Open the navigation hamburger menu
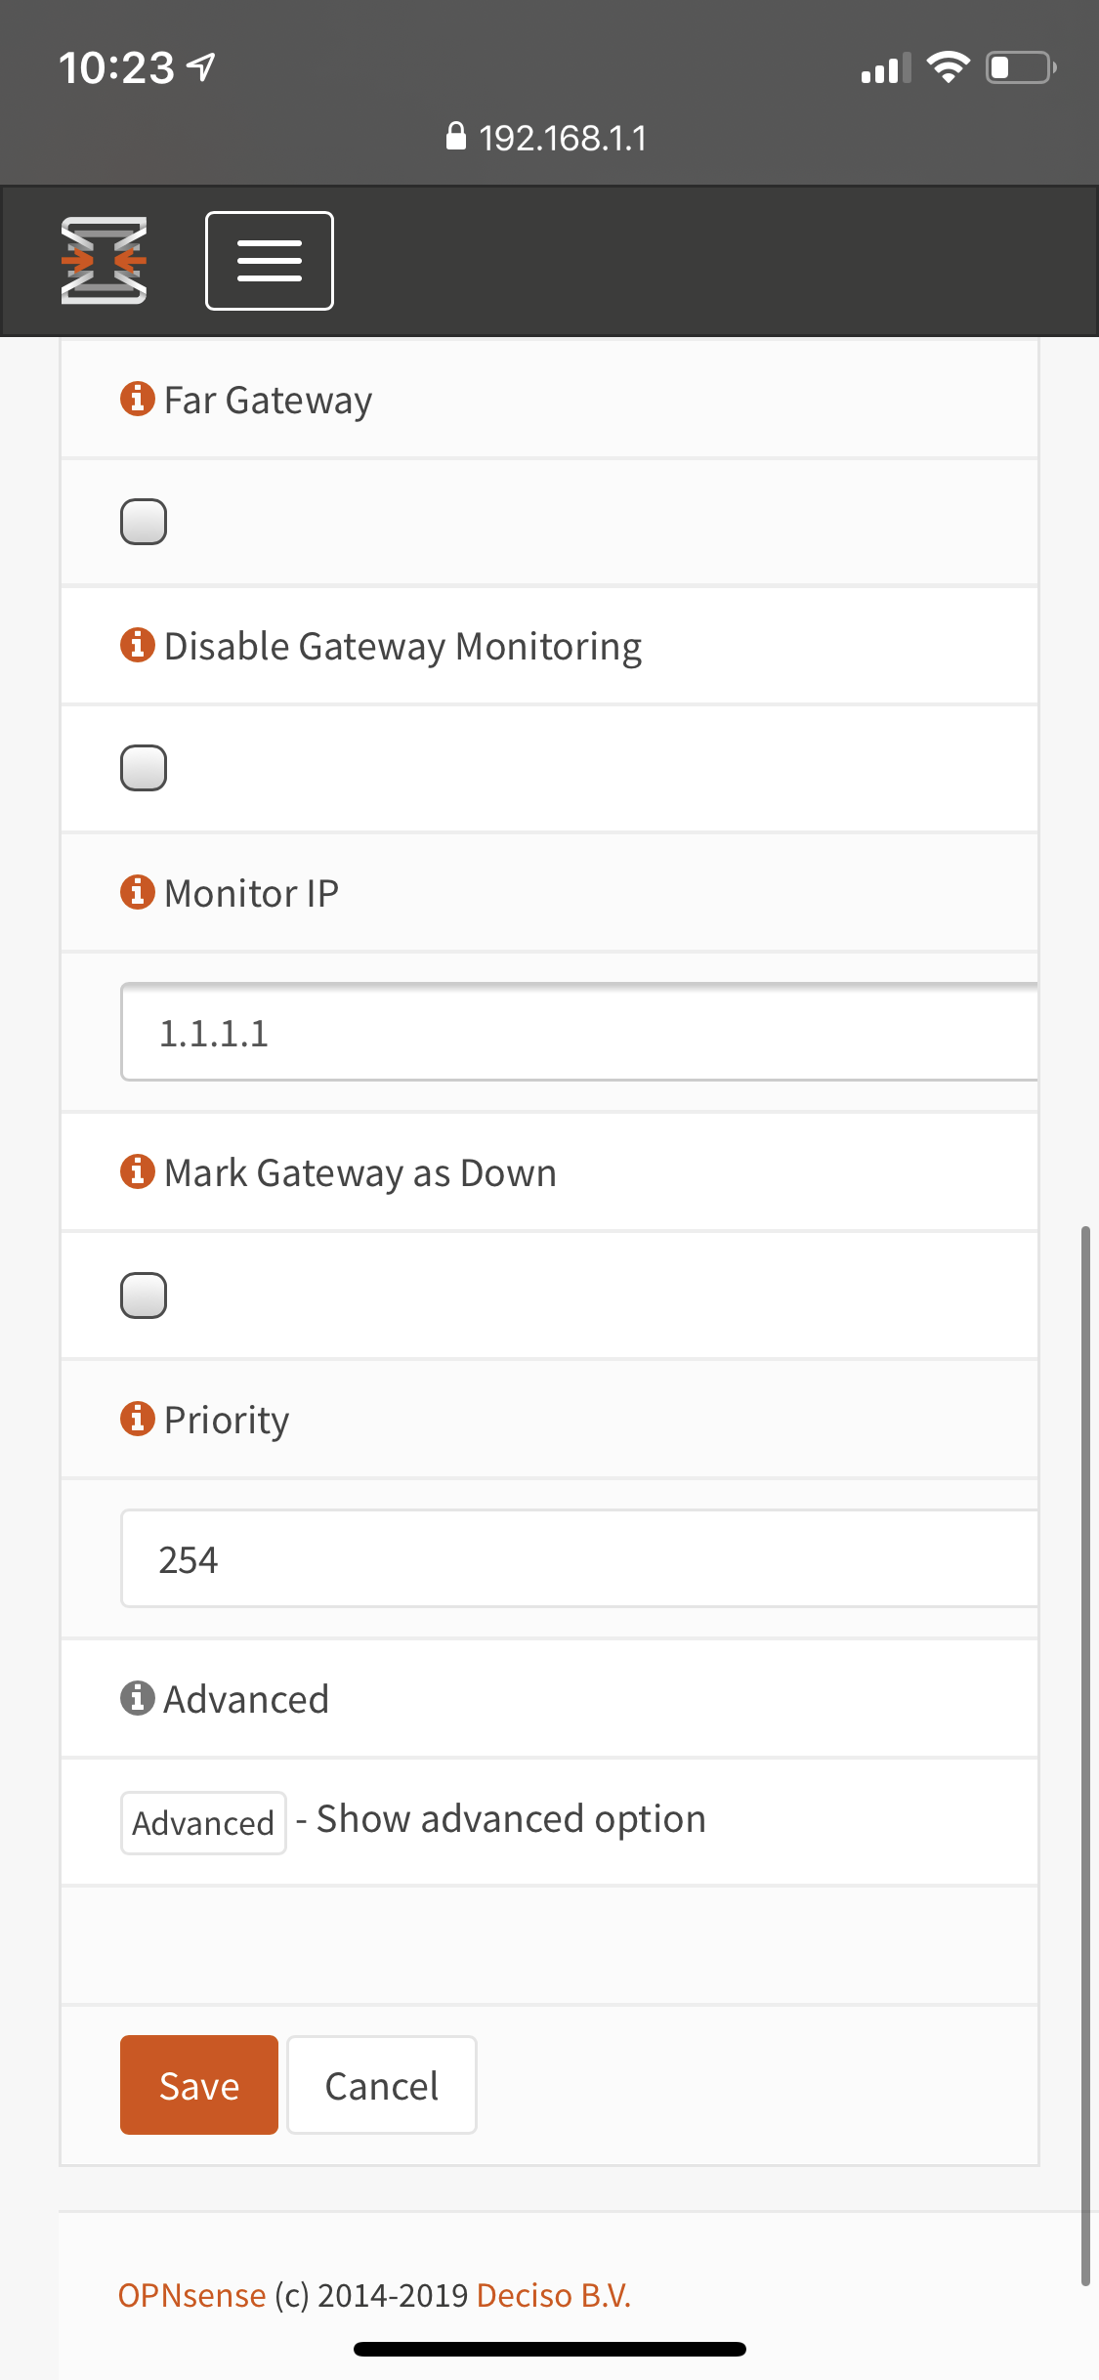The image size is (1099, 2380). point(269,261)
